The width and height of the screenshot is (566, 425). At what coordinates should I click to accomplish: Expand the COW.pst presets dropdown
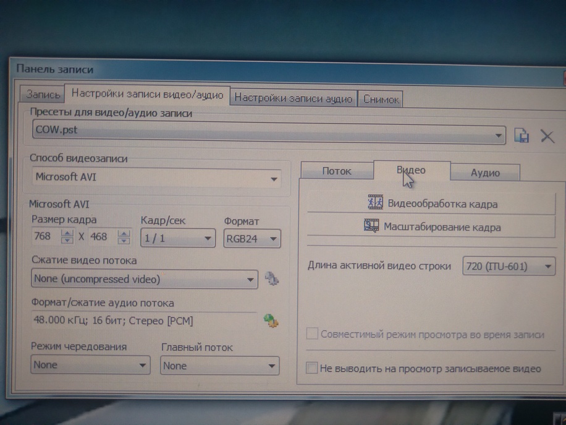click(x=498, y=134)
